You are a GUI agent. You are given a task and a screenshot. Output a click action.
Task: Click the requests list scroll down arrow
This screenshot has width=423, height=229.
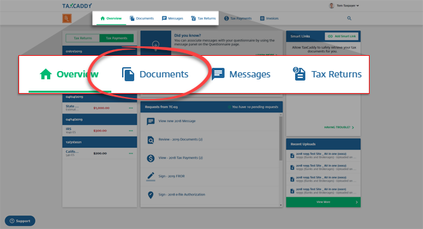coord(281,205)
